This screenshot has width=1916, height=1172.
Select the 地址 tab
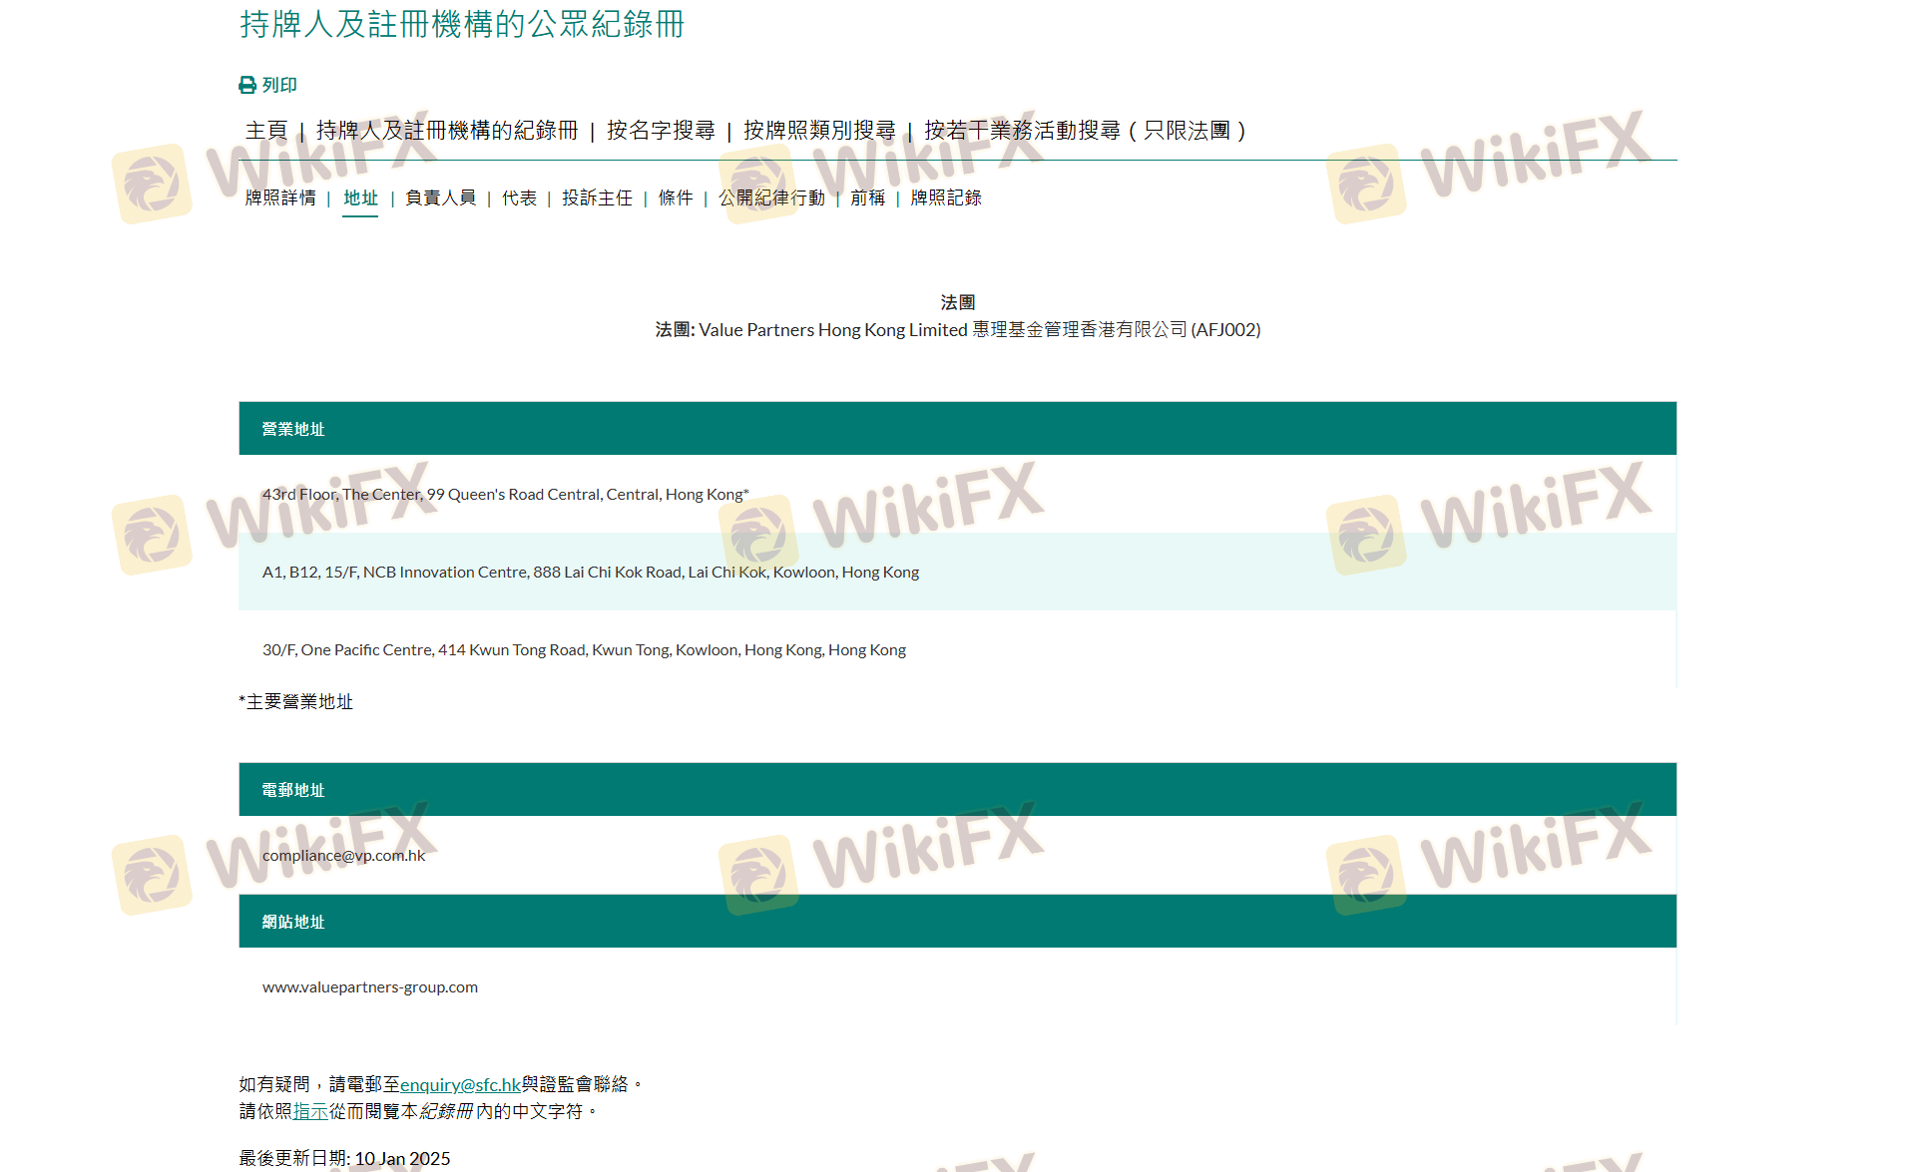point(360,198)
